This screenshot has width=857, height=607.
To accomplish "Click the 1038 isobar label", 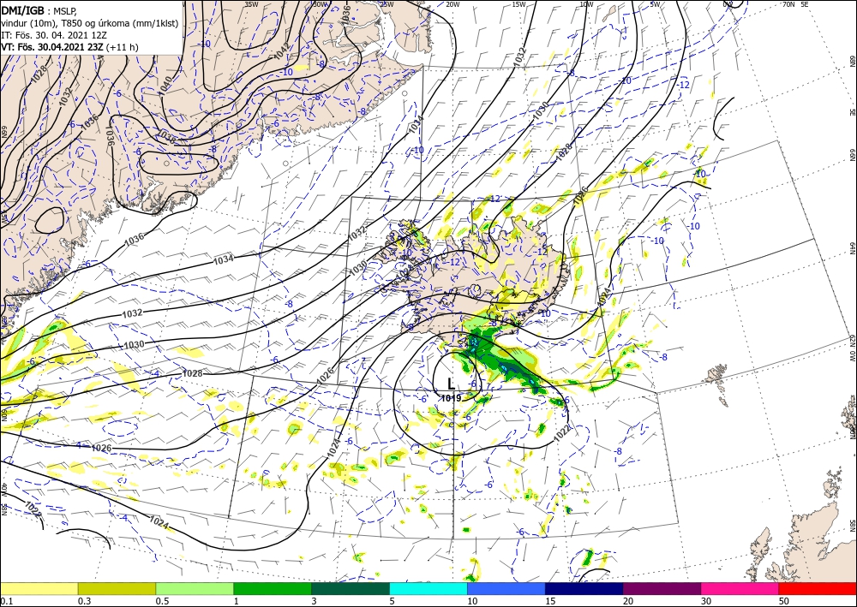I will [x=167, y=136].
